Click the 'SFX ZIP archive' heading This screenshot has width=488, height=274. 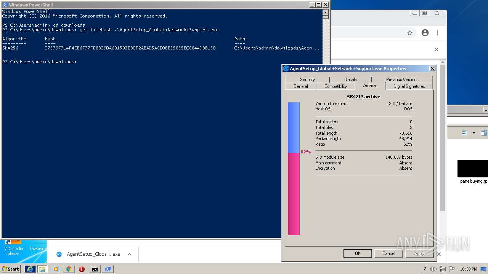(x=363, y=97)
